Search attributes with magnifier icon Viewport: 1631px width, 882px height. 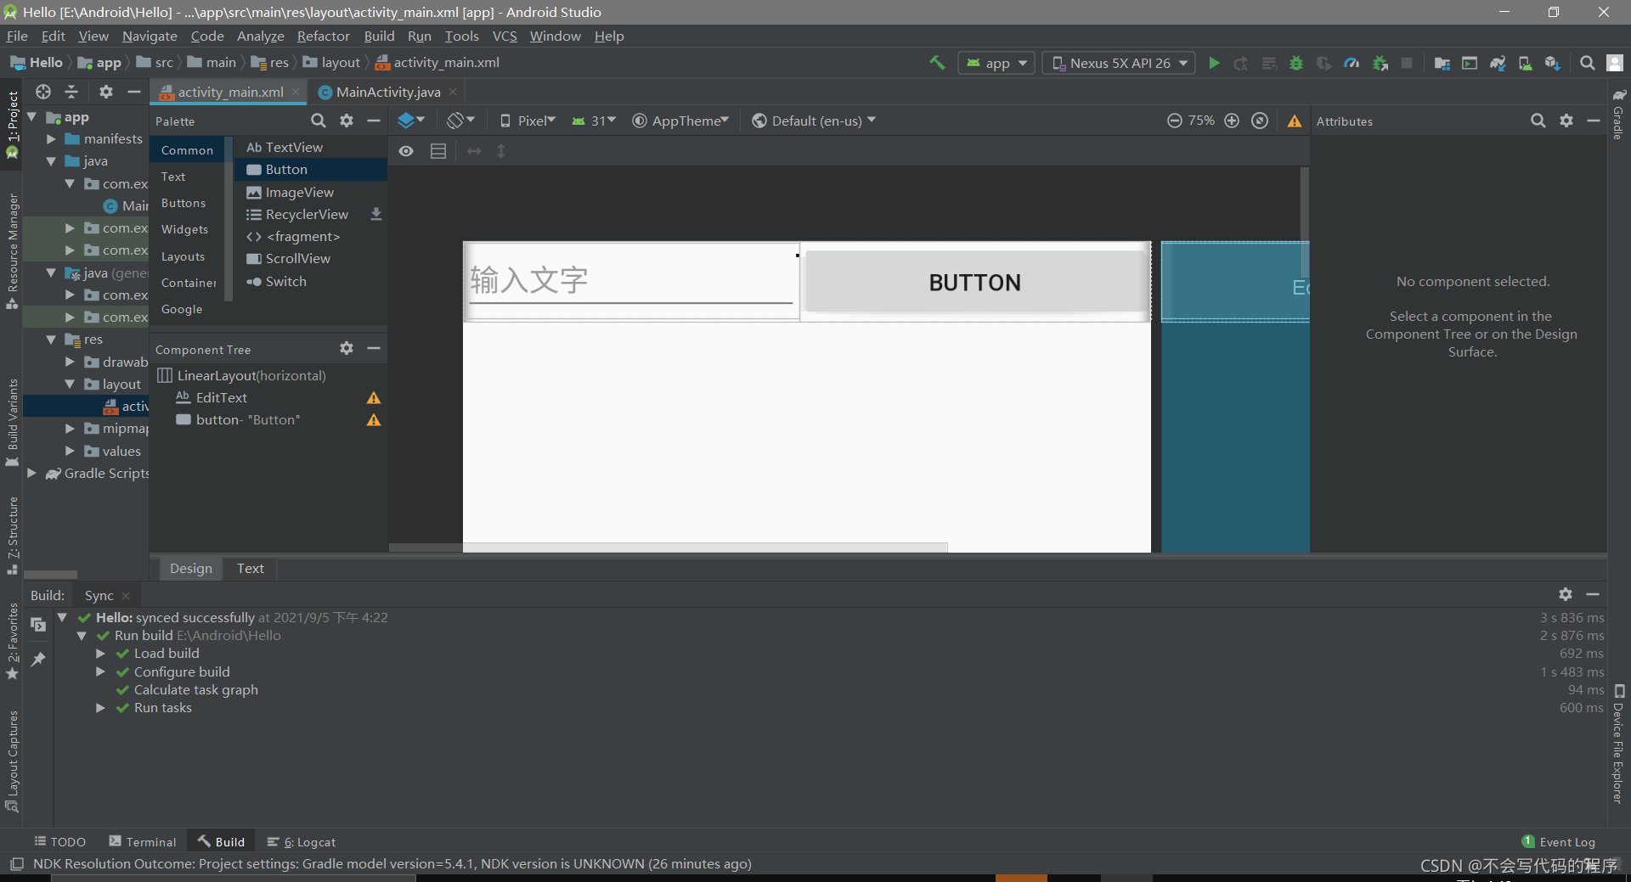point(1538,121)
